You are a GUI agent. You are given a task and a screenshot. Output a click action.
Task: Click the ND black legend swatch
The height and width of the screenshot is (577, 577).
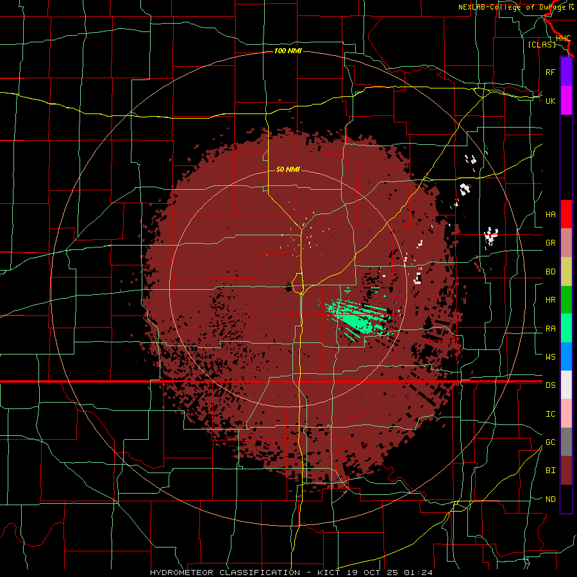[566, 499]
